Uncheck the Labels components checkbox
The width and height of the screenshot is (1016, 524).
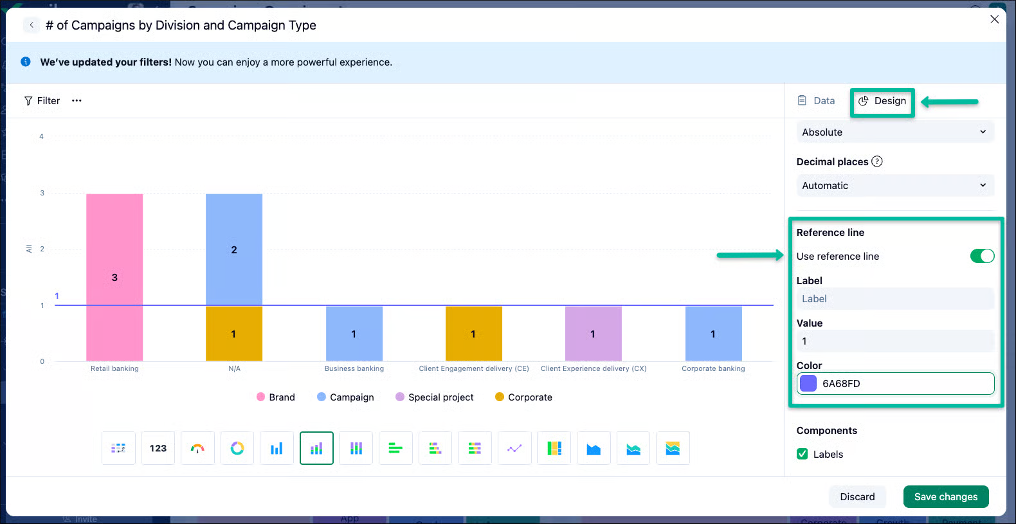click(x=803, y=454)
